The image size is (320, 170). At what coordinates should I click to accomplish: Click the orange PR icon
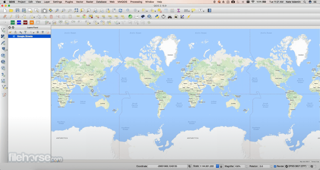pos(32,22)
